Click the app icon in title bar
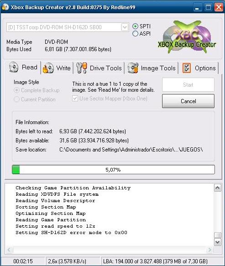 pyautogui.click(x=5, y=7)
